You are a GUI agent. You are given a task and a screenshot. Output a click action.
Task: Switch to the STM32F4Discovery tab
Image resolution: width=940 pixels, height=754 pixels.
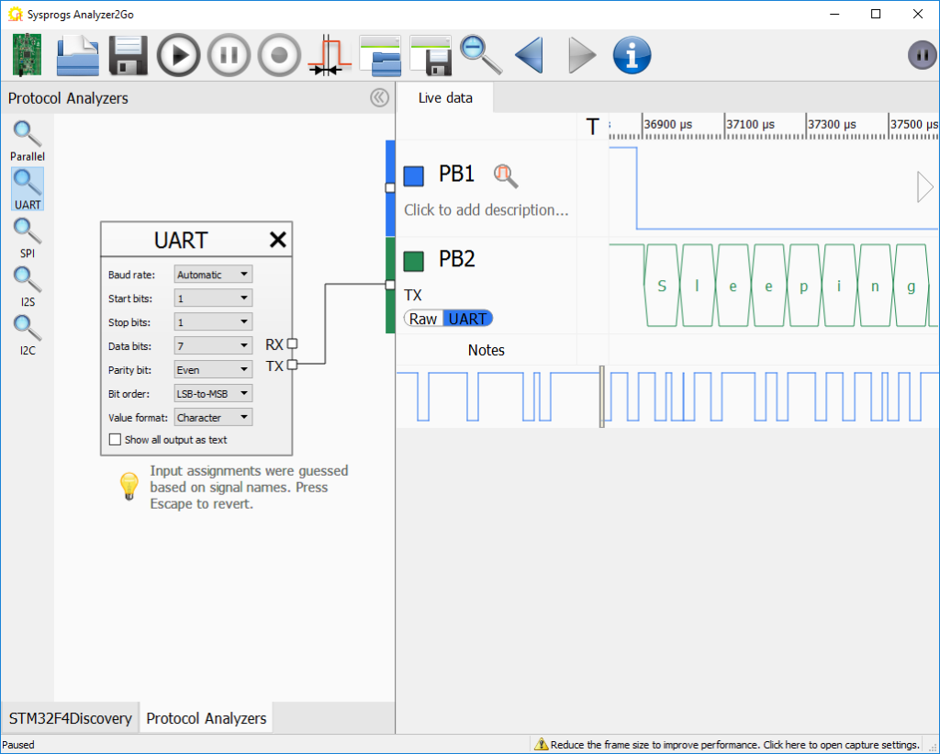point(69,718)
